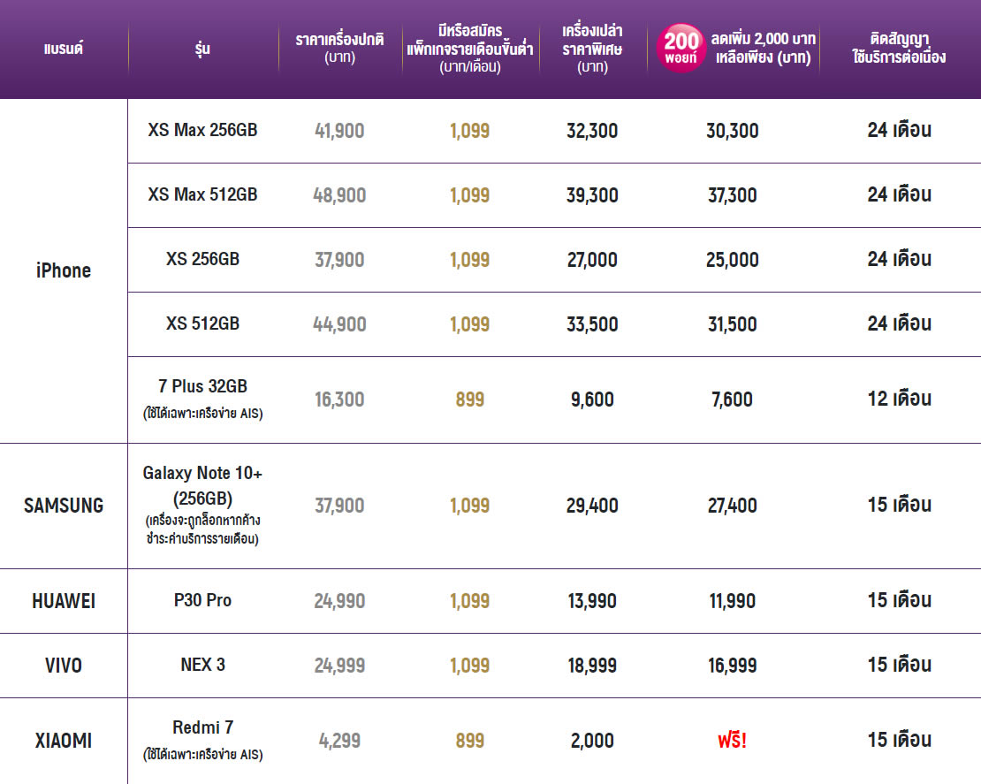This screenshot has height=784, width=981.
Task: Click the 7 Plus 32GB model name
Action: (203, 387)
